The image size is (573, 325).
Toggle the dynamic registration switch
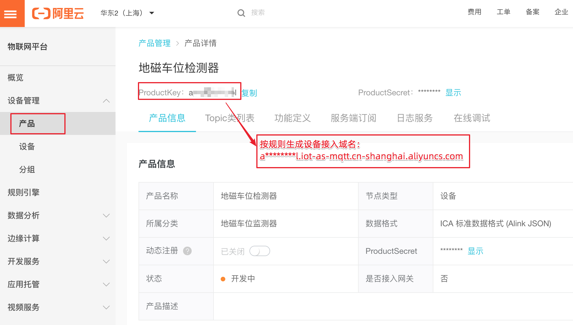[x=259, y=251]
